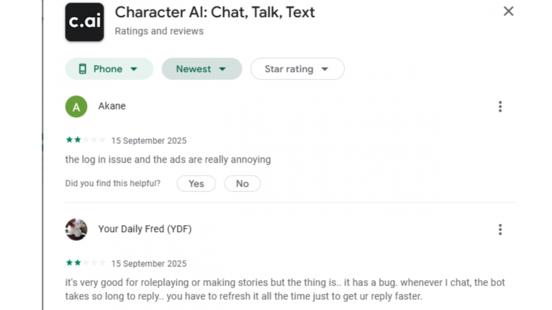Click the Newest chip's dropdown arrow
The image size is (552, 310).
[222, 70]
